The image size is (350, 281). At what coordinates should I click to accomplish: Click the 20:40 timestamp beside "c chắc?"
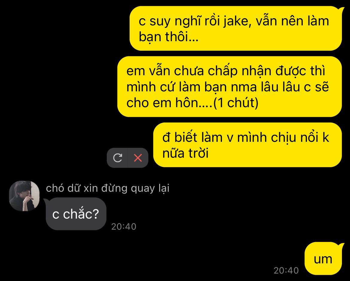[x=124, y=227]
